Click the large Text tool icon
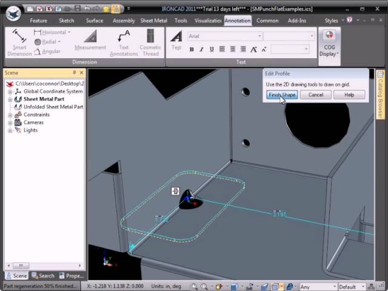388x291 pixels. 176,40
